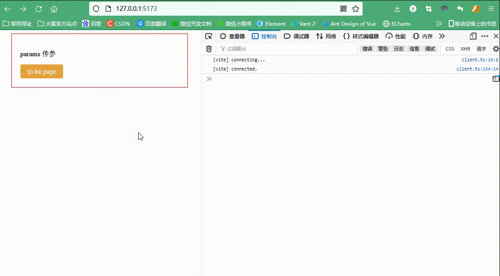Click the tracking protection shield icon
500x276 pixels.
tap(96, 8)
